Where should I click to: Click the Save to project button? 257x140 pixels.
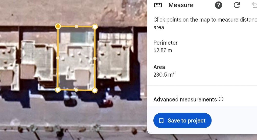(182, 120)
